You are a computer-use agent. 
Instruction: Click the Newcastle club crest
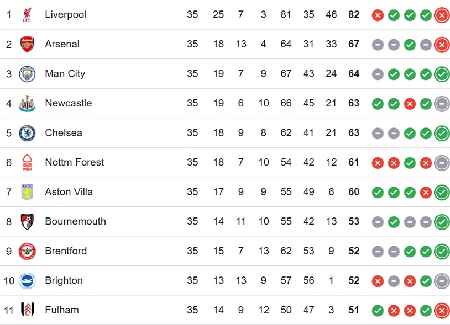27,103
